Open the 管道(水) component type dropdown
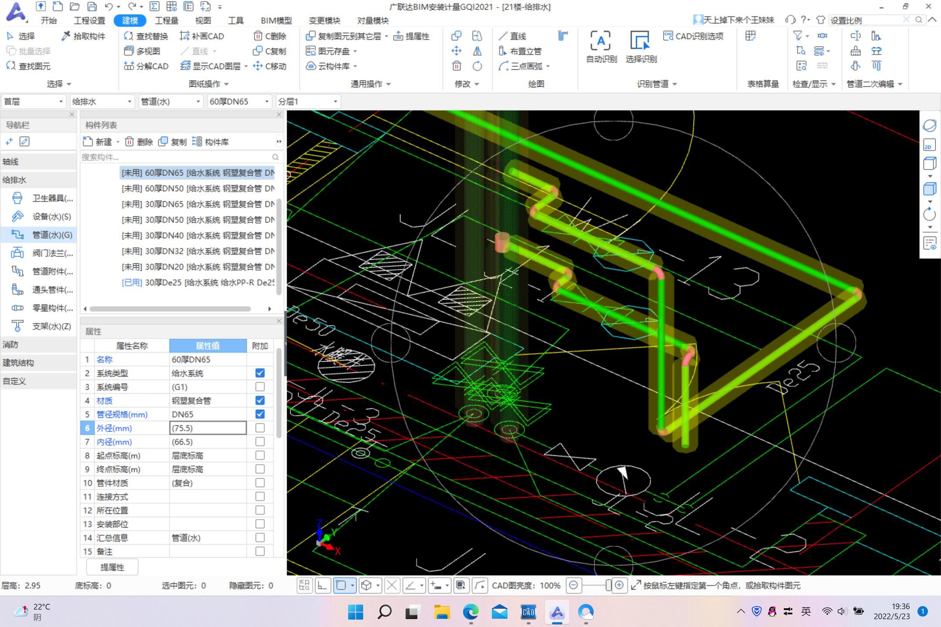Viewport: 941px width, 627px height. (x=171, y=101)
